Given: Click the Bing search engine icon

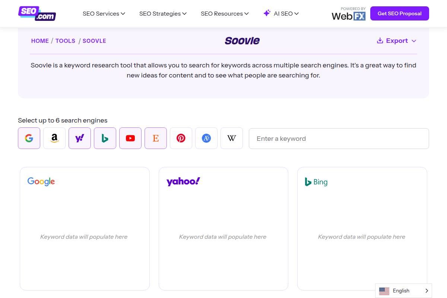Looking at the screenshot, I should [x=105, y=138].
